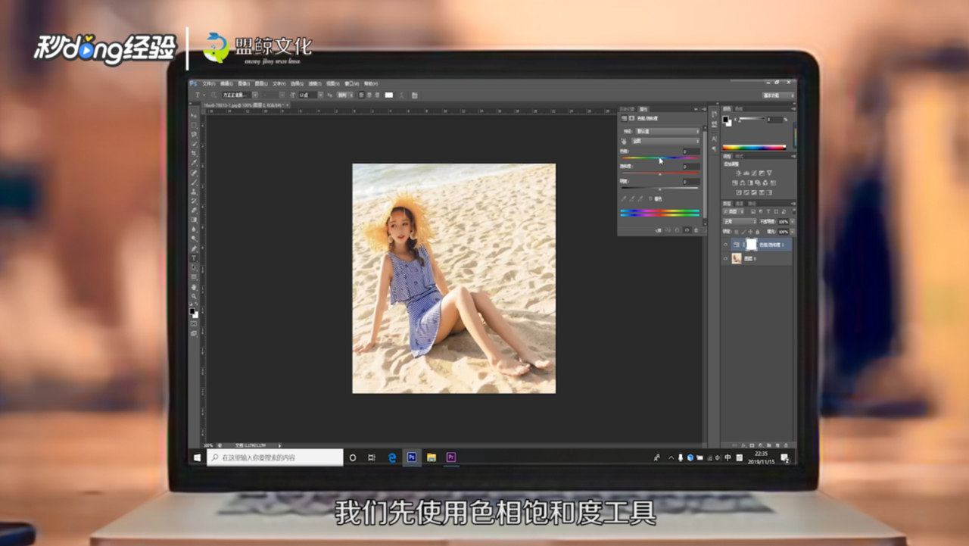
Task: Open the color range Master dropdown
Action: 665,141
